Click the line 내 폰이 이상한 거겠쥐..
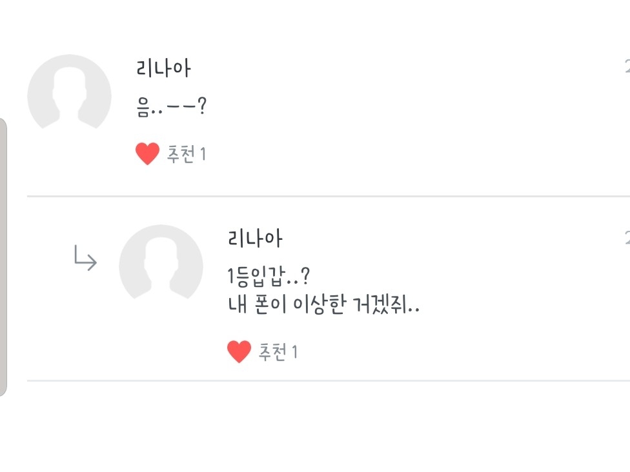The width and height of the screenshot is (630, 472). point(324,305)
